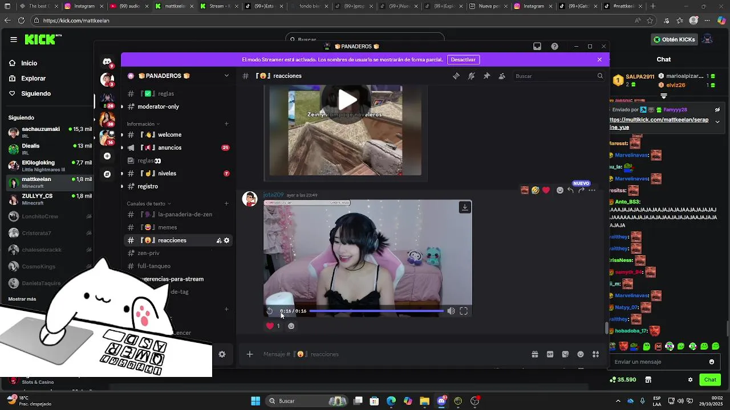This screenshot has width=730, height=410.
Task: Open the sticker picker
Action: point(565,354)
